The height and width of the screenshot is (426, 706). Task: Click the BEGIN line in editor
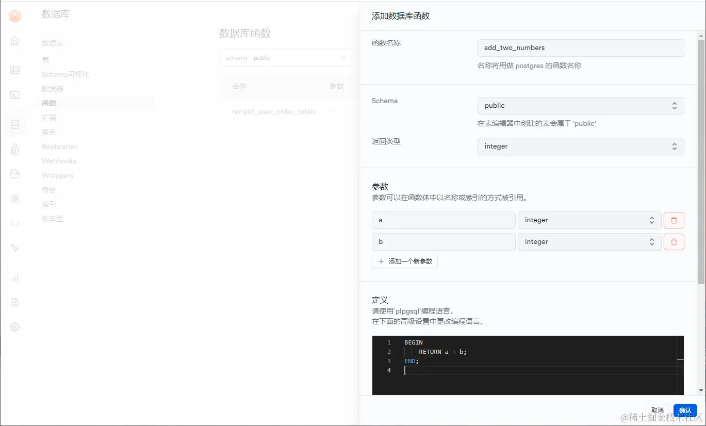[414, 342]
